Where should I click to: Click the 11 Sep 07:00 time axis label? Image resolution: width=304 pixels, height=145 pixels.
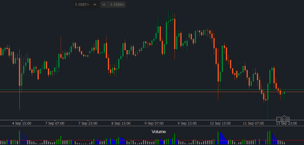coord(254,123)
